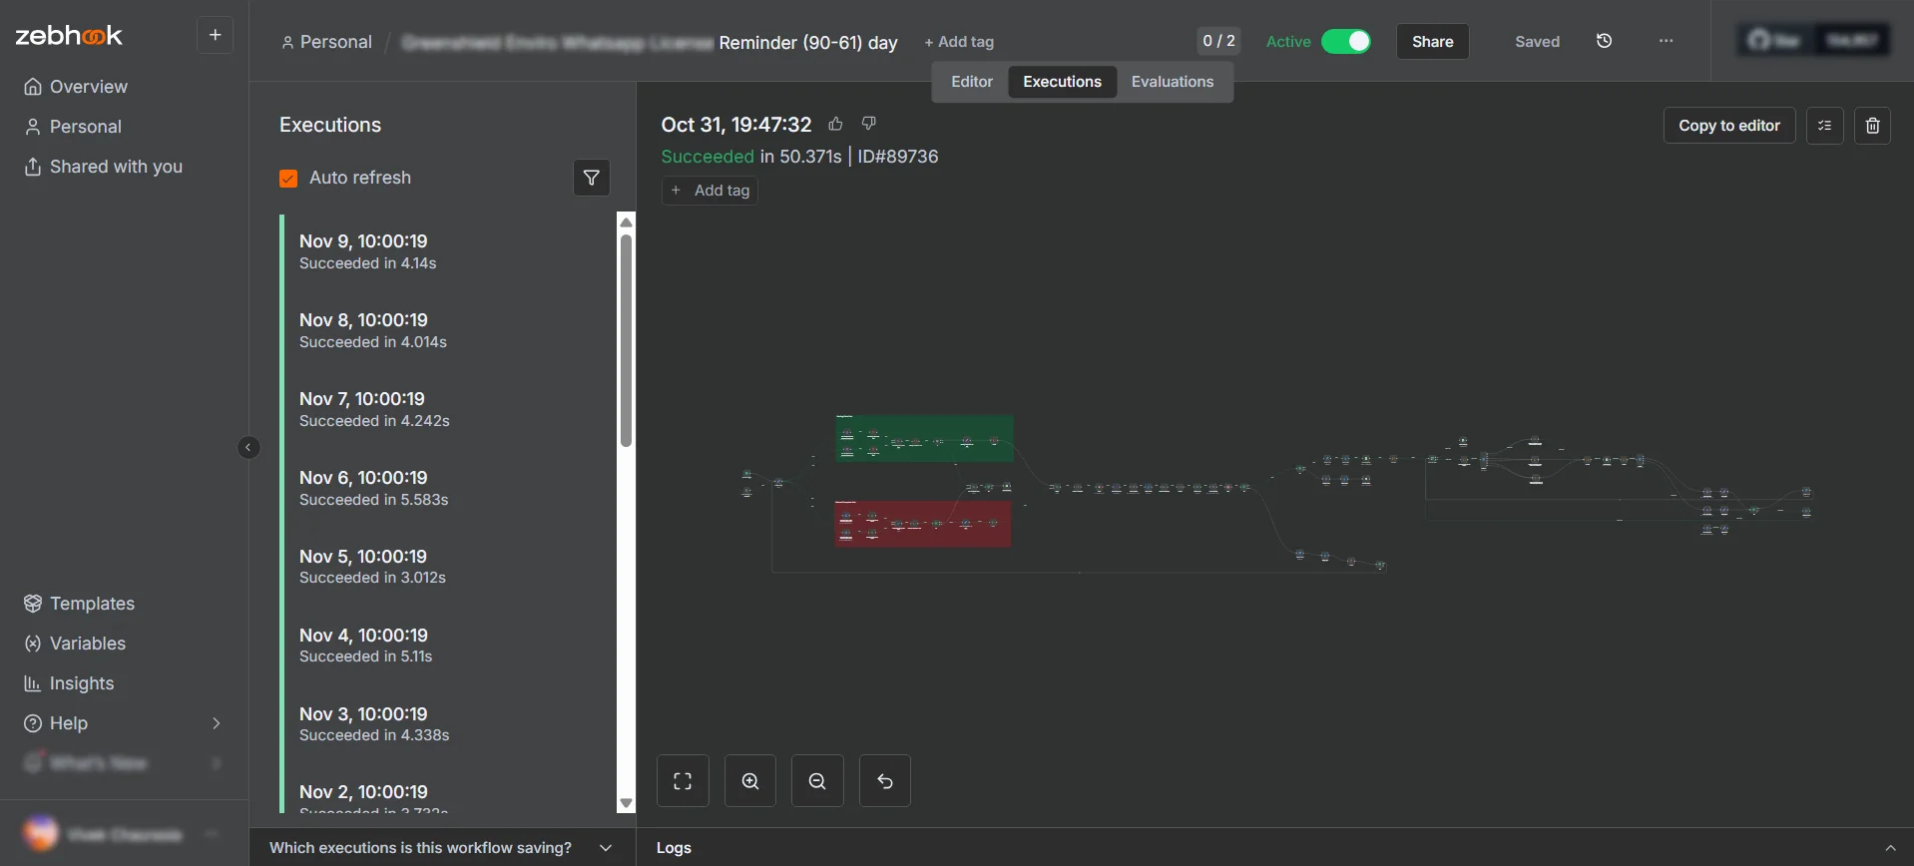Image resolution: width=1914 pixels, height=866 pixels.
Task: Click the filter executions funnel icon
Action: [x=591, y=178]
